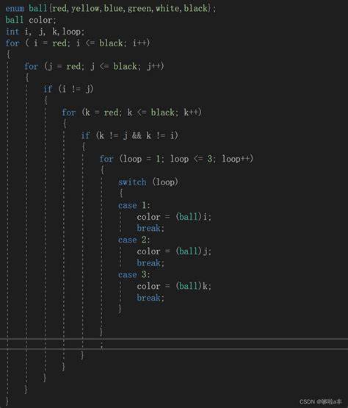Click 'color = (ball)k;' assignment

[x=174, y=286]
